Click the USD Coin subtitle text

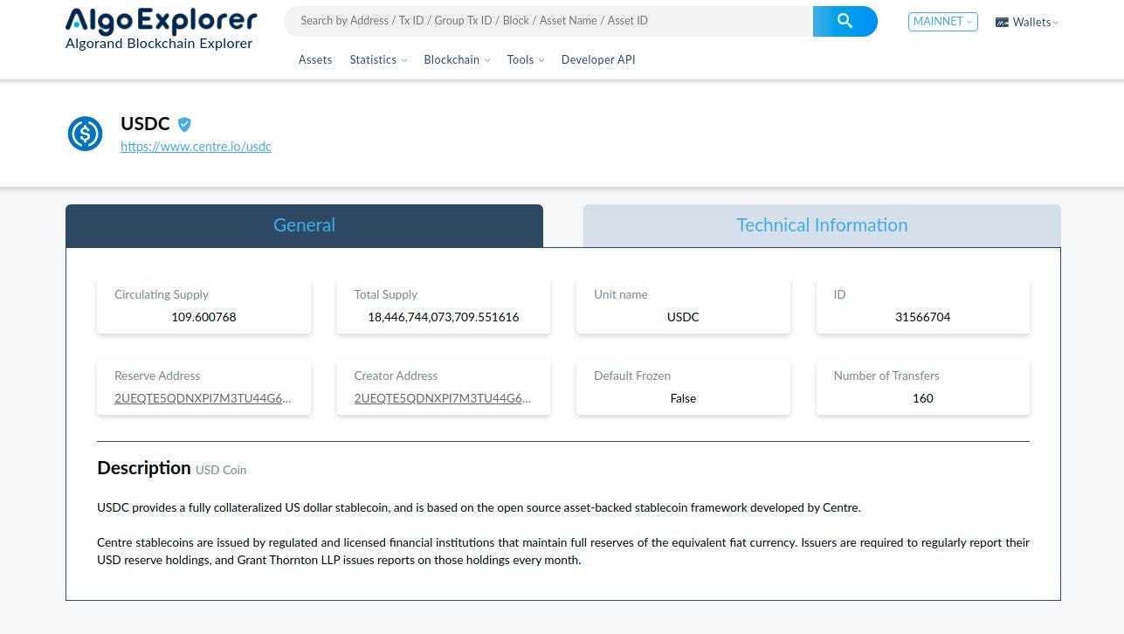click(x=221, y=470)
